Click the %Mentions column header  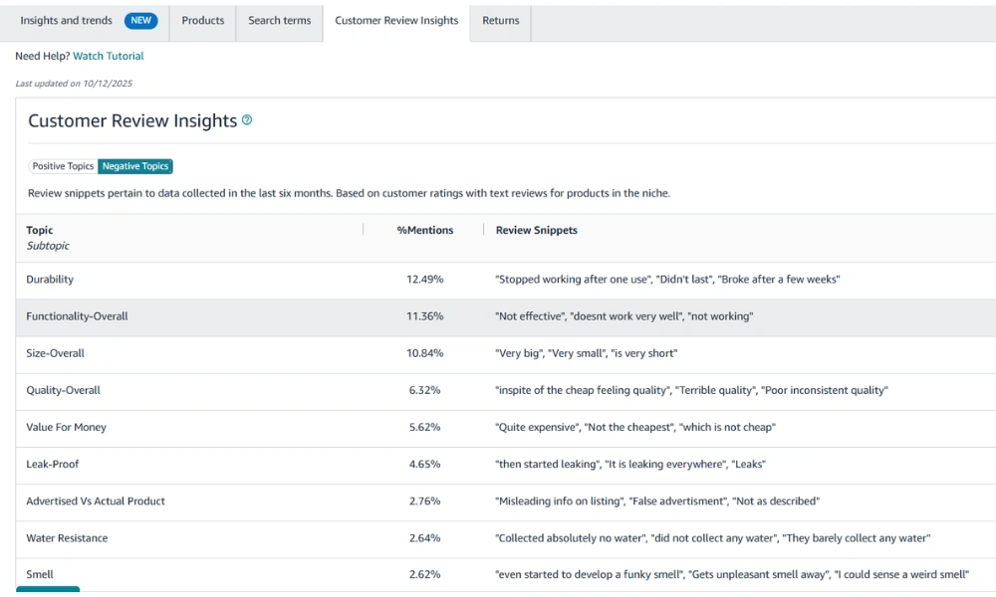coord(424,230)
